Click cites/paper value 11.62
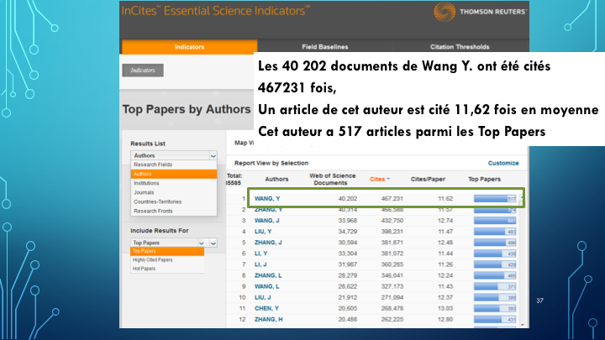Screen dimensions: 605x340 tap(445, 198)
